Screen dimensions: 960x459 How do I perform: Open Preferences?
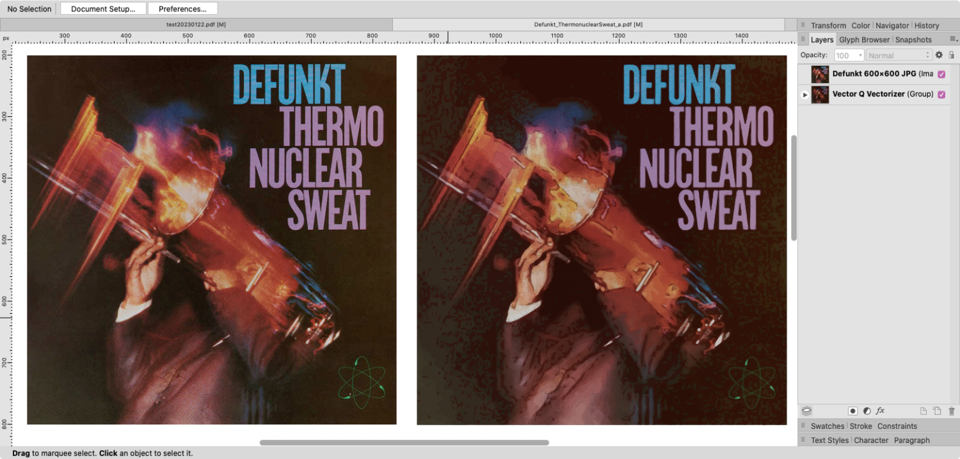point(182,8)
